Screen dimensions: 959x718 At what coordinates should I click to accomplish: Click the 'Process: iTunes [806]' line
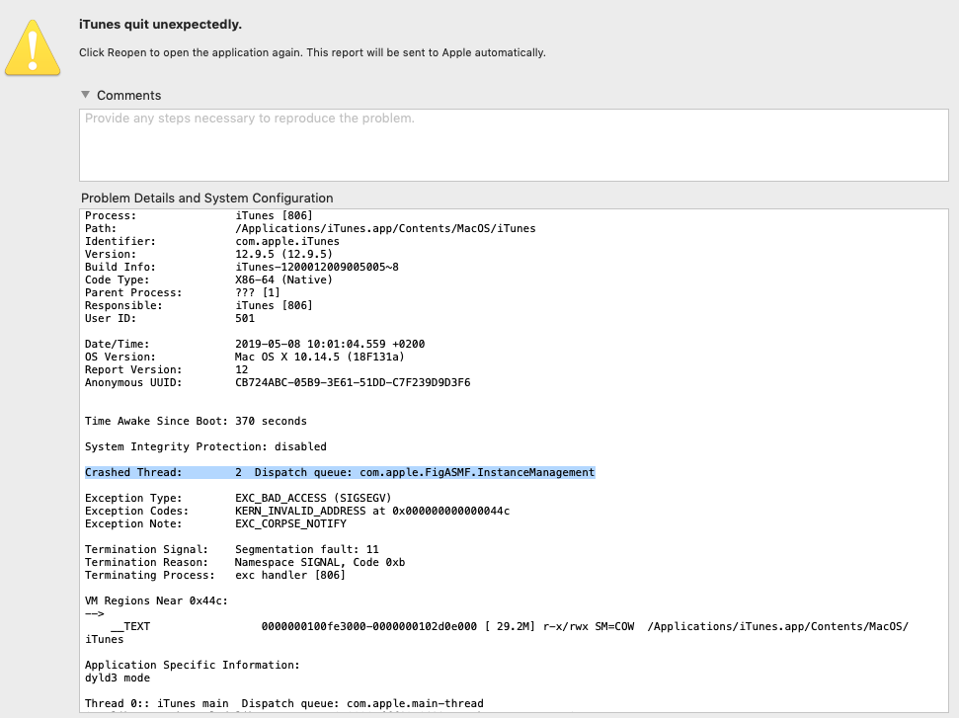(199, 215)
